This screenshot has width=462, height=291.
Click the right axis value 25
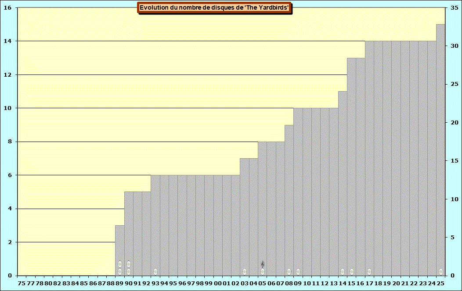click(x=455, y=84)
